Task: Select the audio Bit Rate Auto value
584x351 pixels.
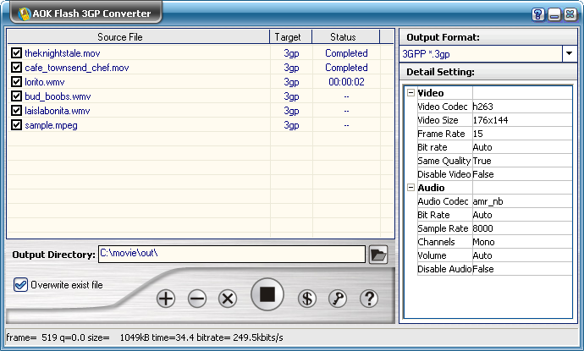Action: [x=522, y=215]
